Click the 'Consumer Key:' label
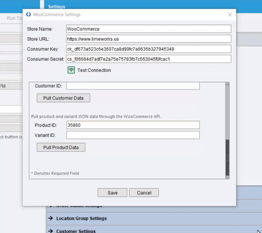 click(43, 49)
